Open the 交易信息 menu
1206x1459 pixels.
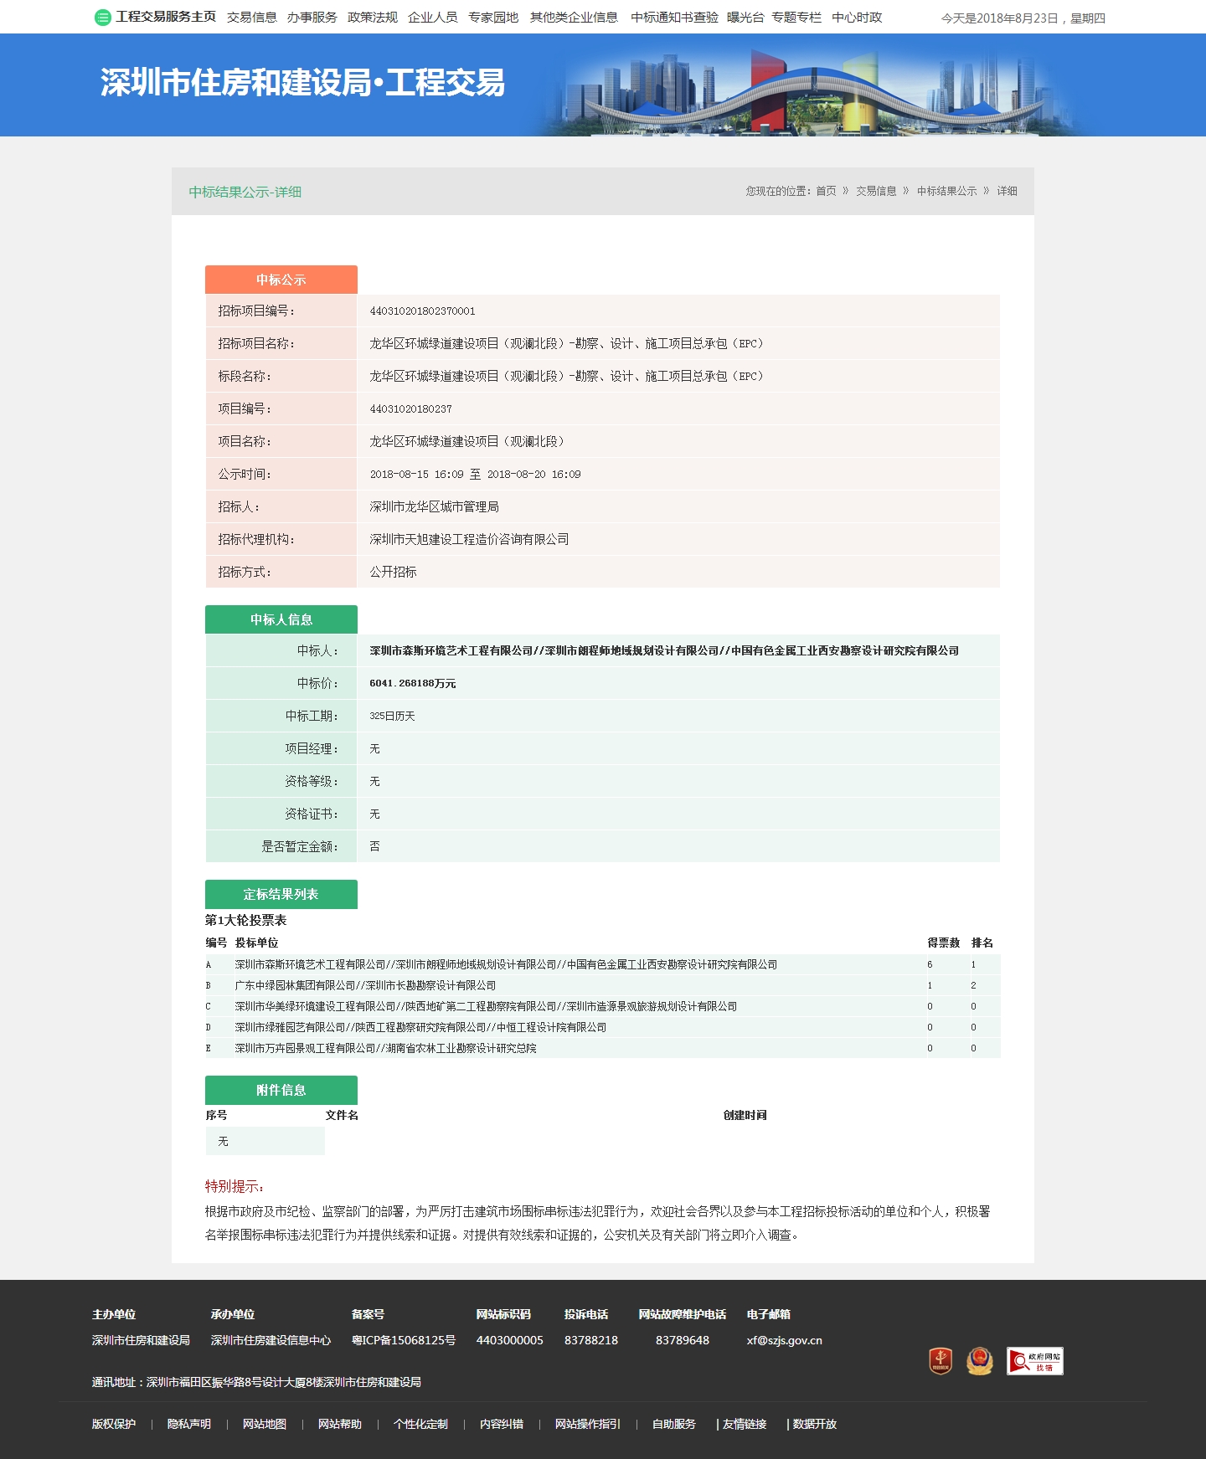(251, 18)
